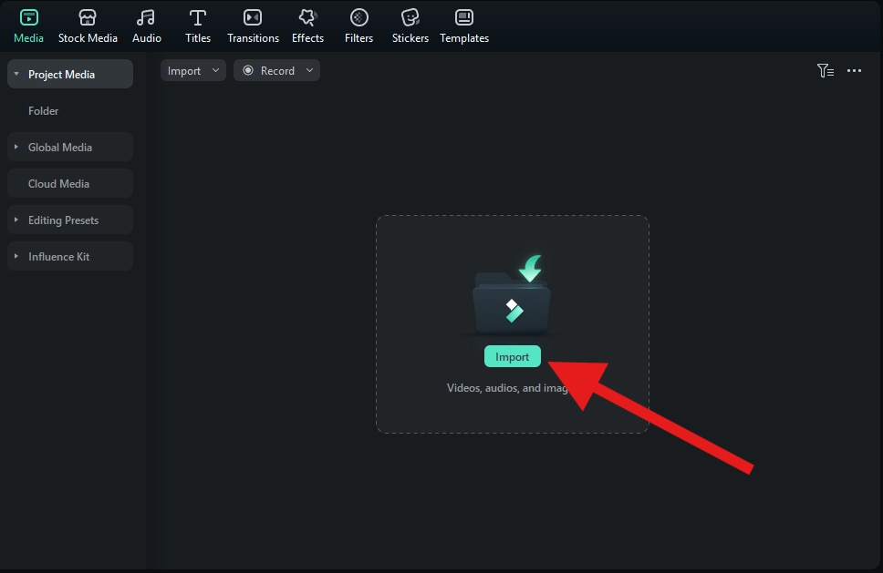Select the Titles icon

(x=198, y=16)
